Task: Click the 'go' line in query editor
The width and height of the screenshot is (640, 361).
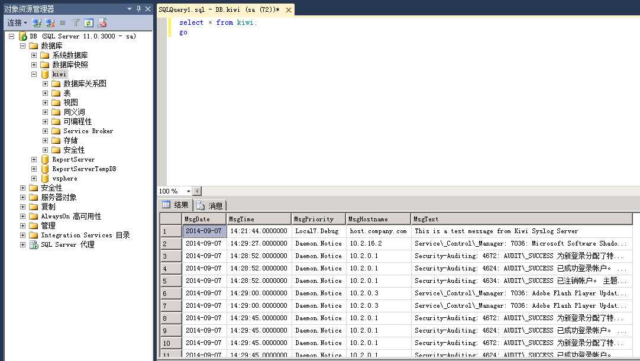Action: (x=183, y=33)
